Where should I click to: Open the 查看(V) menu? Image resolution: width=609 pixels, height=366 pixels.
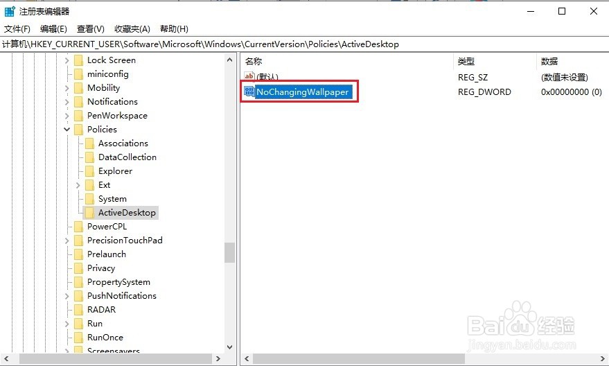91,28
